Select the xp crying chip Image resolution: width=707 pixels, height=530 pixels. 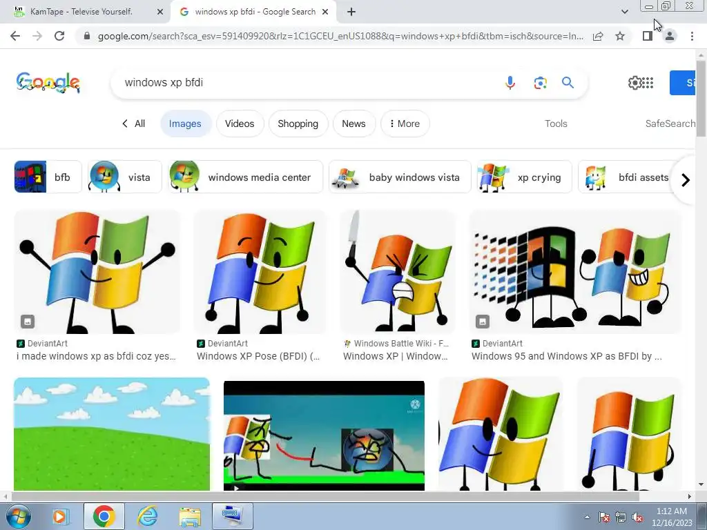[525, 177]
